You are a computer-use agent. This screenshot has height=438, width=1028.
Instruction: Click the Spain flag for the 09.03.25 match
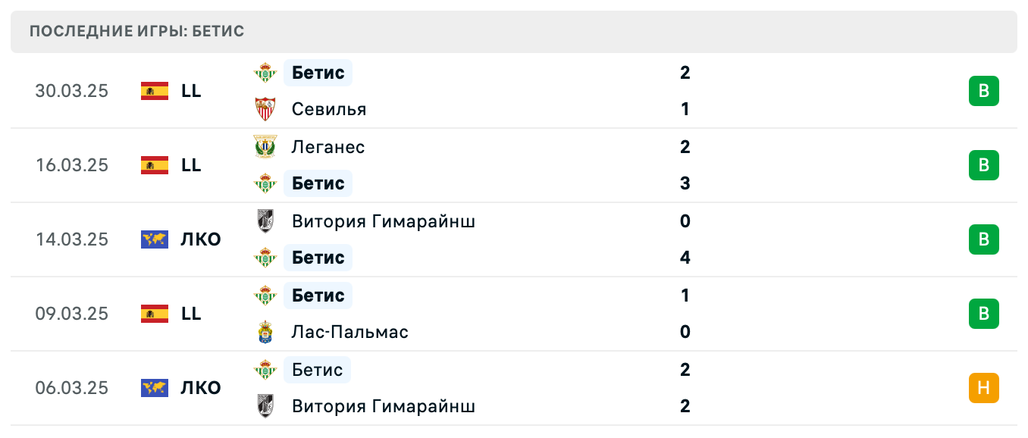point(154,314)
